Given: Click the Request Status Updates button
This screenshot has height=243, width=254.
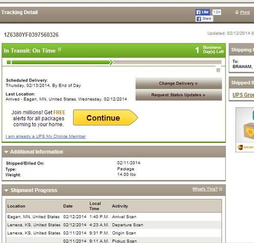Looking at the screenshot, I should click(179, 95).
